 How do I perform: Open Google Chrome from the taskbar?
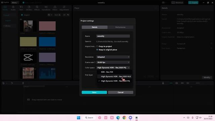tap(124, 118)
